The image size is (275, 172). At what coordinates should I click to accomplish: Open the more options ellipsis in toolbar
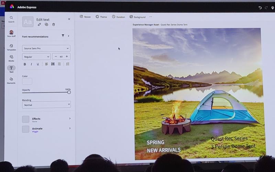(x=151, y=17)
